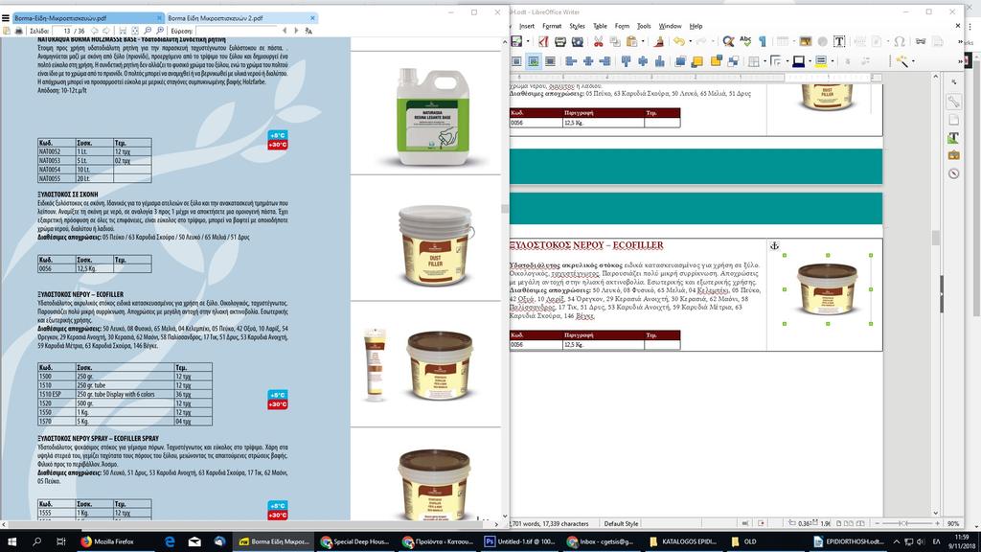The width and height of the screenshot is (981, 552).
Task: Toggle Wrap Off for selected image
Action: click(516, 60)
